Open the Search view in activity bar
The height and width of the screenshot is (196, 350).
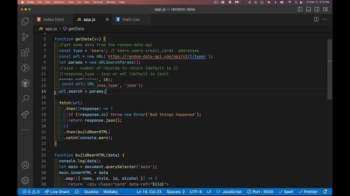(x=25, y=99)
